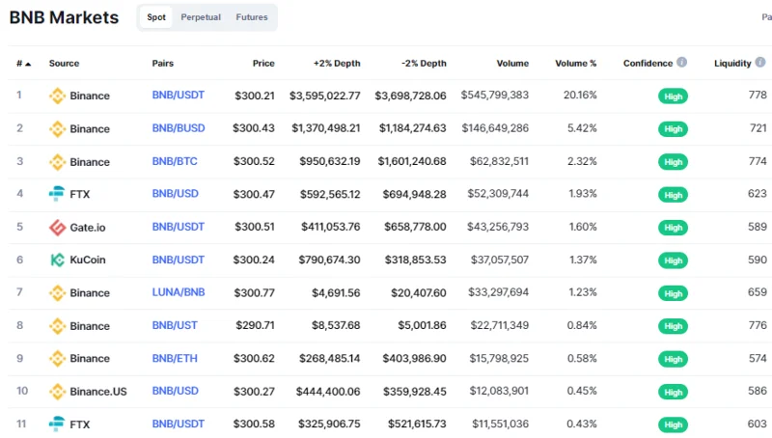Click the Confidence info icon

681,62
